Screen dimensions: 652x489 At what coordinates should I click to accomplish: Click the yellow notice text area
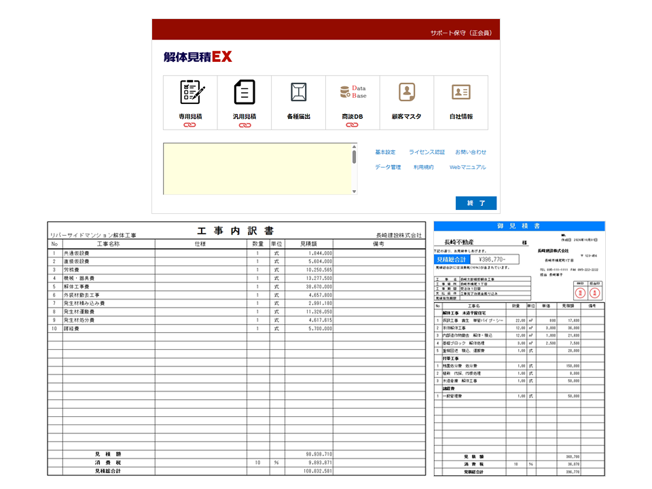[257, 169]
